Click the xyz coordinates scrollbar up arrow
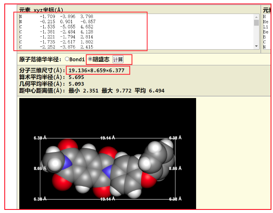Viewport: 273px width, 213px height. click(x=256, y=17)
